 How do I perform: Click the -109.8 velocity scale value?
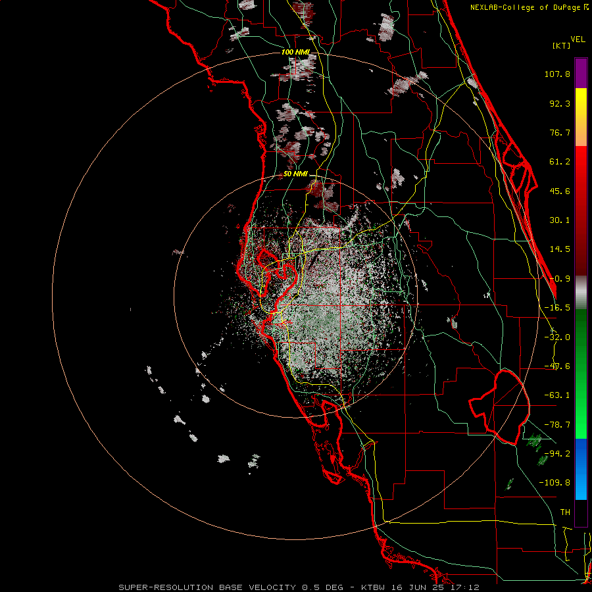555,483
